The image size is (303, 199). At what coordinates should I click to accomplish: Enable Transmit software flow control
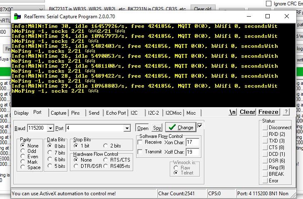(140, 152)
